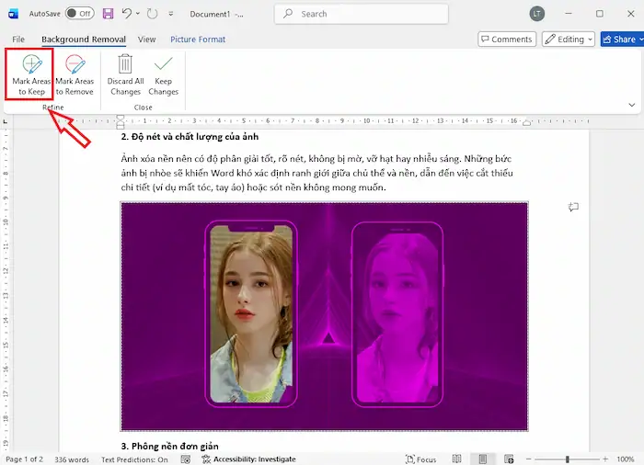644x465 pixels.
Task: Open Customize Quick Access Toolbar dropdown
Action: (171, 14)
